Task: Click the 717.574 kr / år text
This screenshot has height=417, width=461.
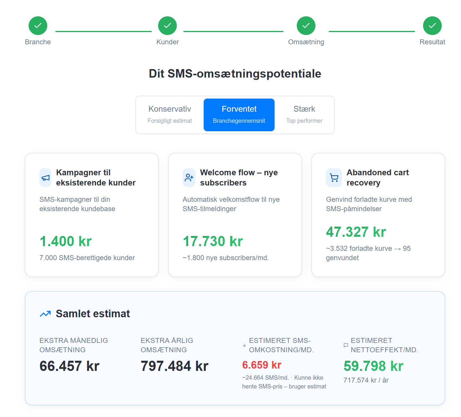Action: 366,380
